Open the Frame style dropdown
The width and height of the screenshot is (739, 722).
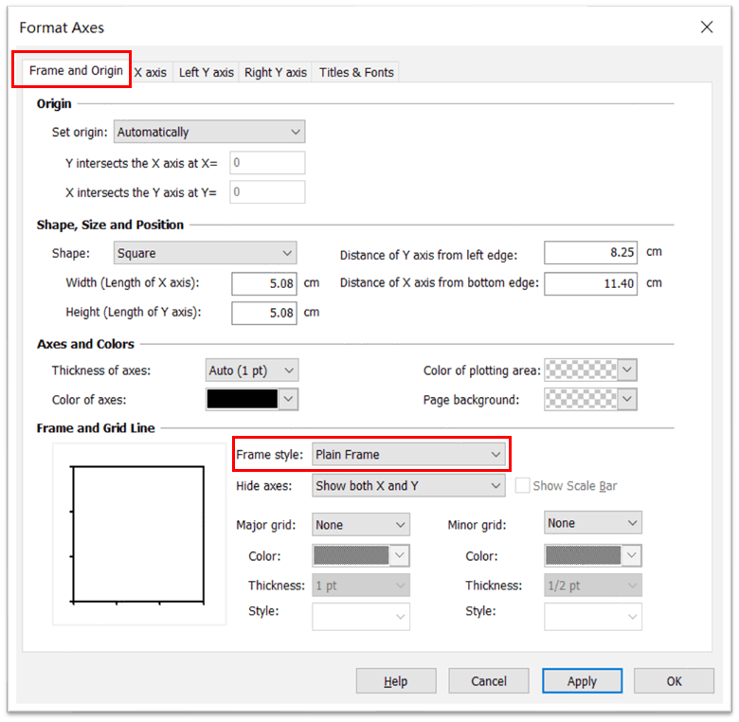(x=408, y=455)
